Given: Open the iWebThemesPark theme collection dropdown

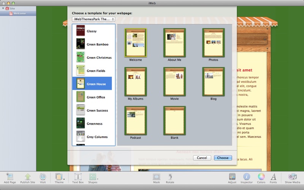Looking at the screenshot, I should pyautogui.click(x=93, y=19).
